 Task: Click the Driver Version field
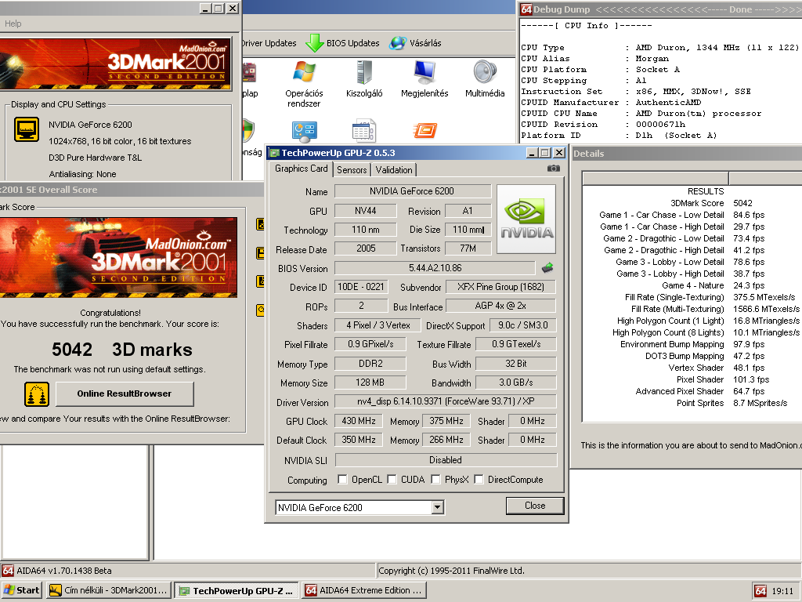[445, 401]
